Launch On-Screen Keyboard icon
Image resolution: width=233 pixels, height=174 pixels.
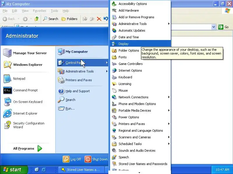pyautogui.click(x=8, y=102)
